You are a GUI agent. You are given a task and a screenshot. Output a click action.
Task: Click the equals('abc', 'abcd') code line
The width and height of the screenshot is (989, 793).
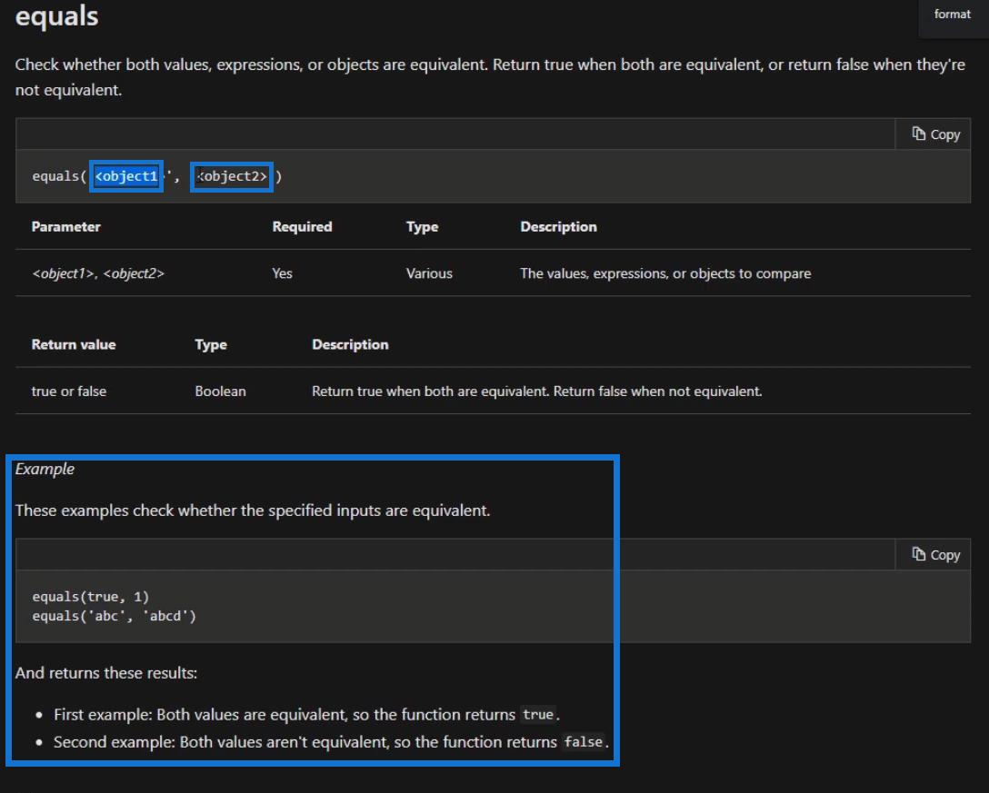point(115,617)
